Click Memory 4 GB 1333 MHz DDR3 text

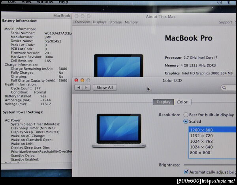(190, 65)
